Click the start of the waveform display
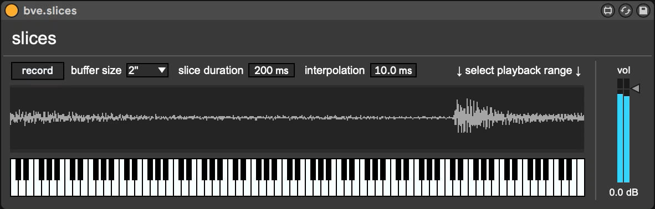 tap(12, 118)
